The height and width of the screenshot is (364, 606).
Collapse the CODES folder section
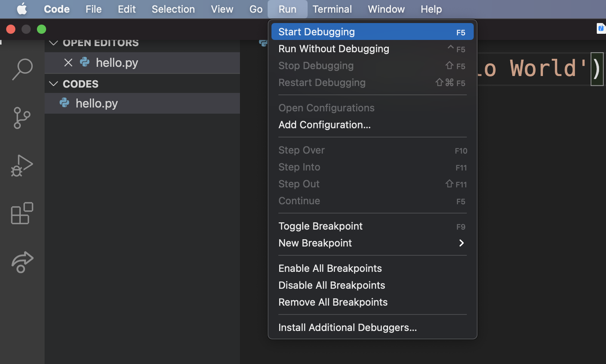click(54, 84)
